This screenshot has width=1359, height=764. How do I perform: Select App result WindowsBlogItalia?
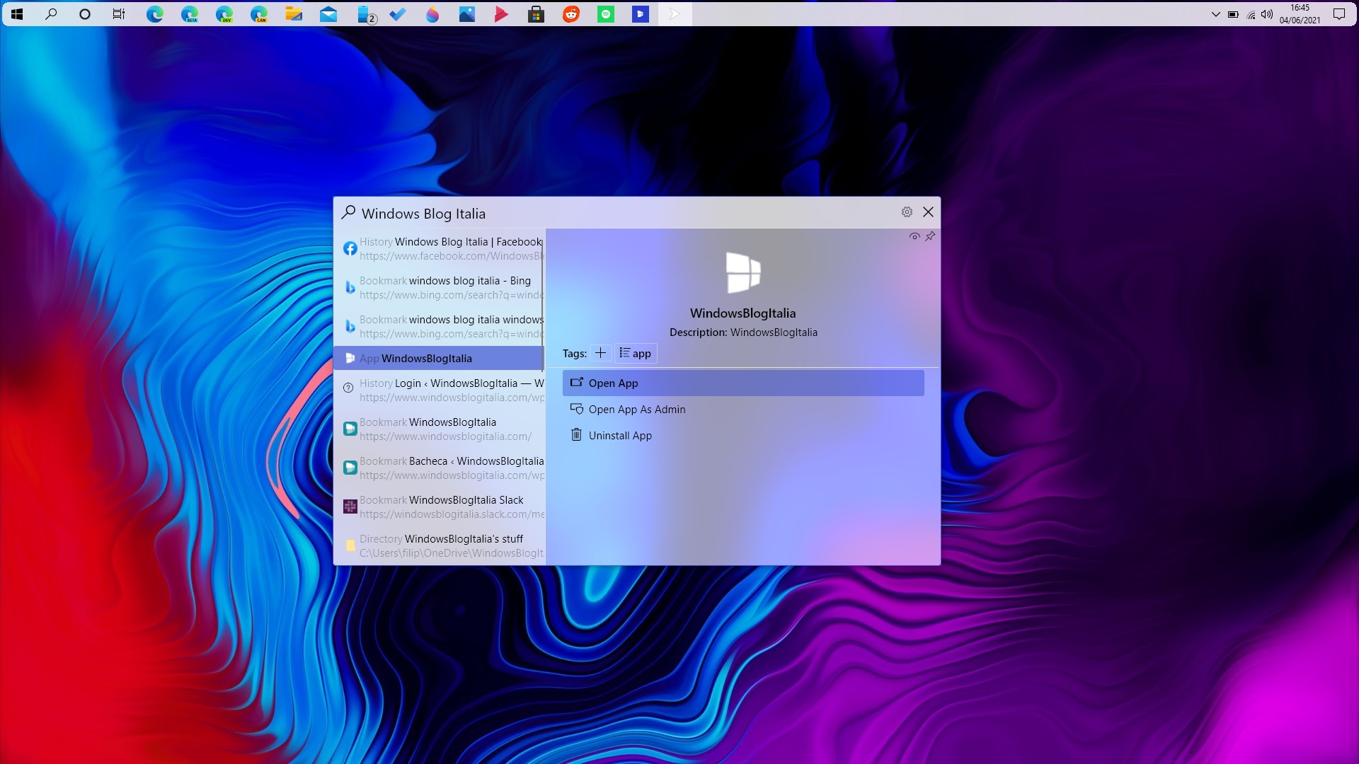439,358
